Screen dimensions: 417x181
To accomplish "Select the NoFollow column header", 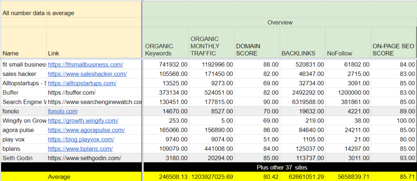I will pos(348,42).
